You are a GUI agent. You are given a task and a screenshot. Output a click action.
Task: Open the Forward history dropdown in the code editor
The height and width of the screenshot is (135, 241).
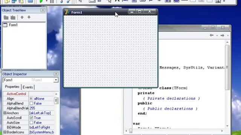228,36
